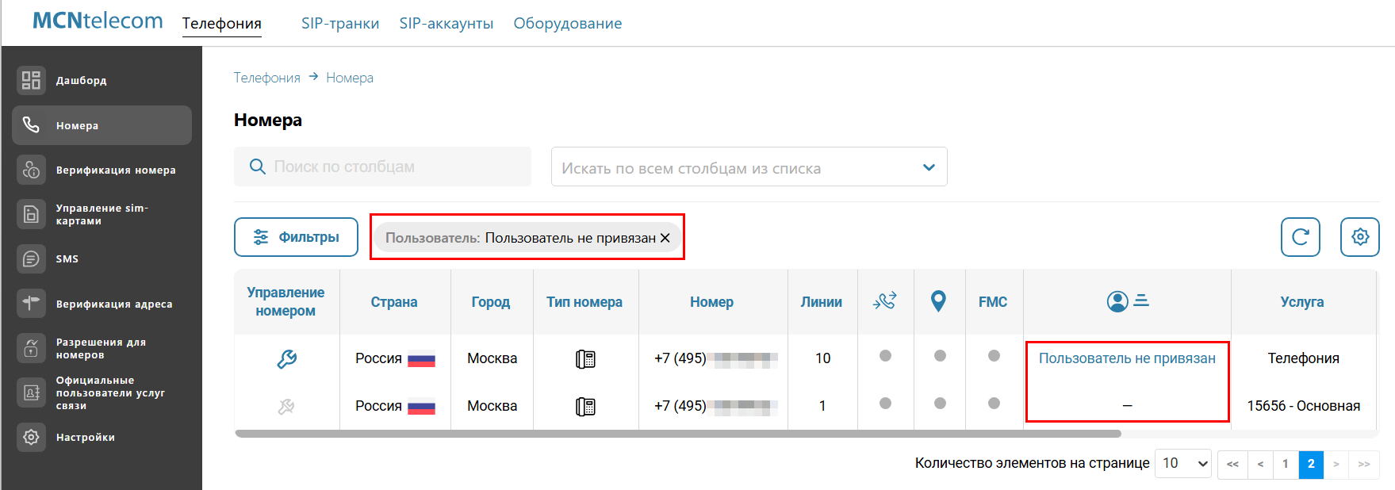Screen dimensions: 1395x490
Task: Click Телефония breadcrumb link
Action: tap(266, 78)
